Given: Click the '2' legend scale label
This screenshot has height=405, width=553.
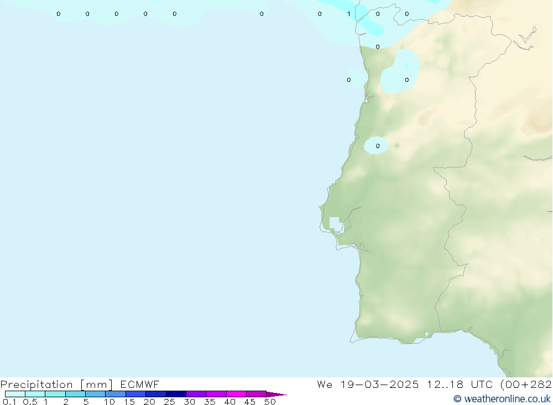Looking at the screenshot, I should 66,402.
